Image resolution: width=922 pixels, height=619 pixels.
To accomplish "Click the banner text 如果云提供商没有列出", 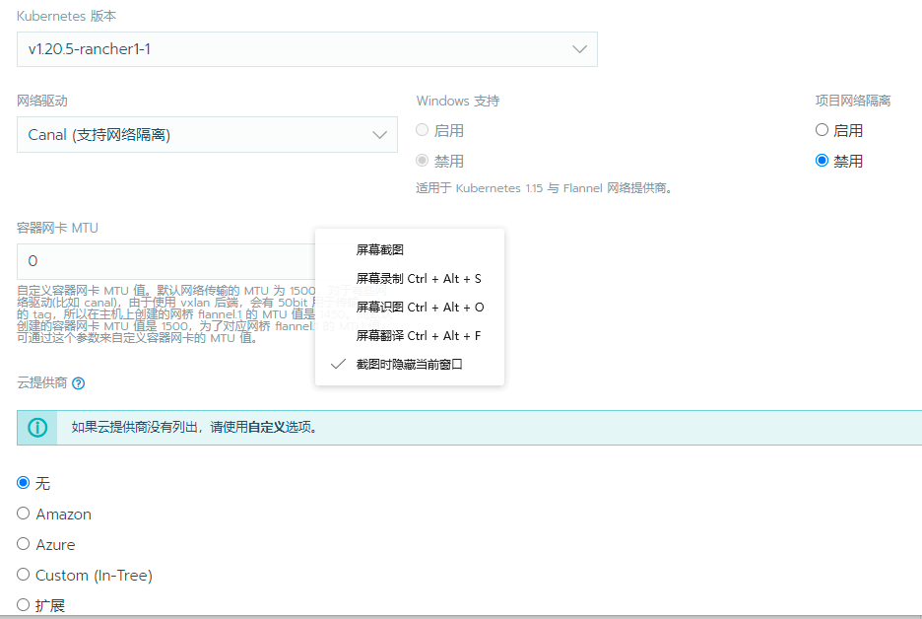I will [x=135, y=427].
